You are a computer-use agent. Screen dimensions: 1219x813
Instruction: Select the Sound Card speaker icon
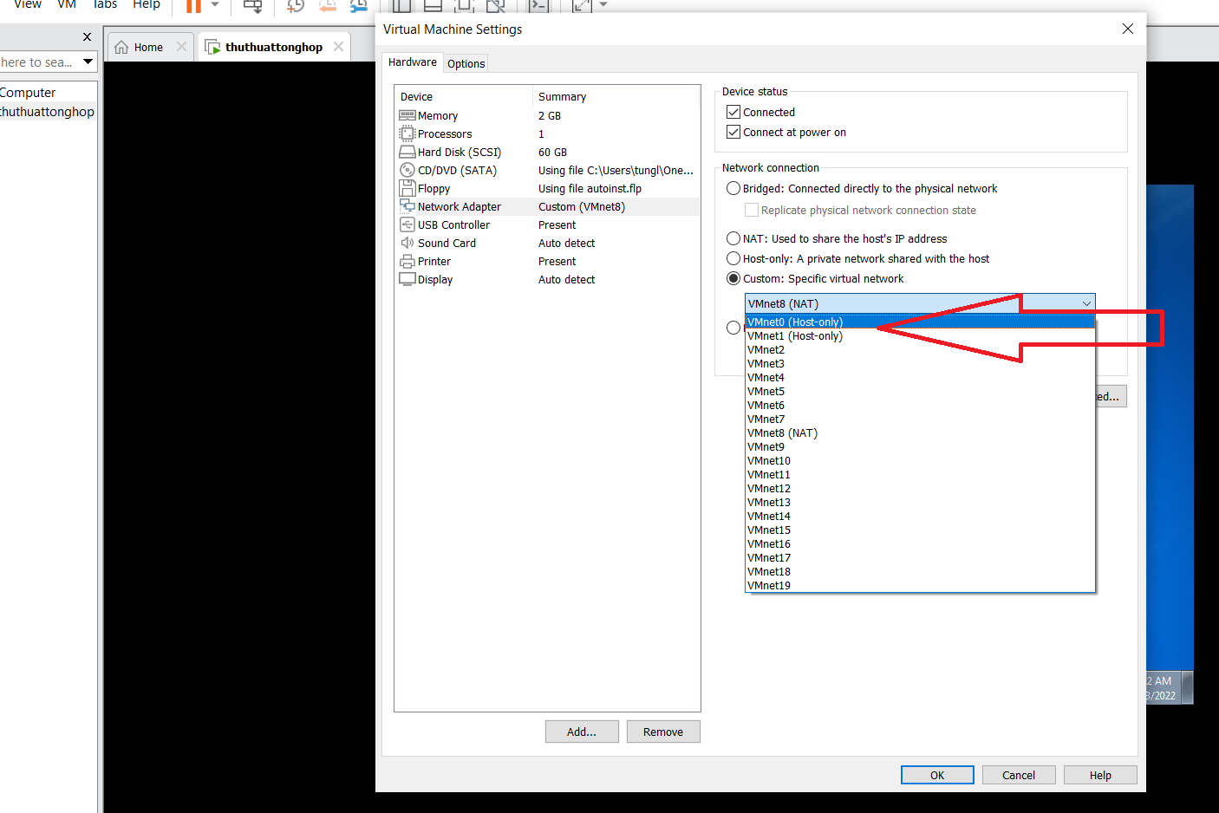pos(407,243)
